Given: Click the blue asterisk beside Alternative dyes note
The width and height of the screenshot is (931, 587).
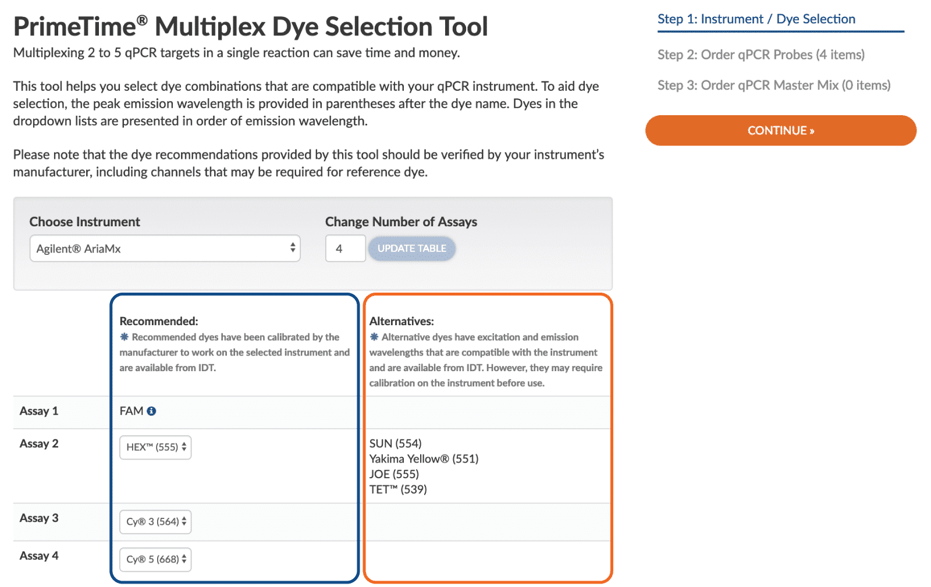Looking at the screenshot, I should (374, 337).
